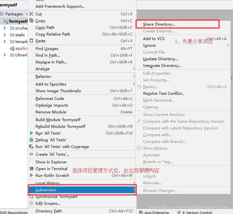The width and height of the screenshot is (233, 214).
Task: Open the Java Enterprise tool window tab
Action: (x=154, y=212)
